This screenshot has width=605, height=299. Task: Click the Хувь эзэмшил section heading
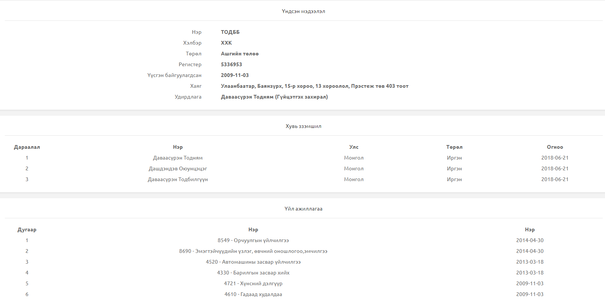[x=303, y=126]
